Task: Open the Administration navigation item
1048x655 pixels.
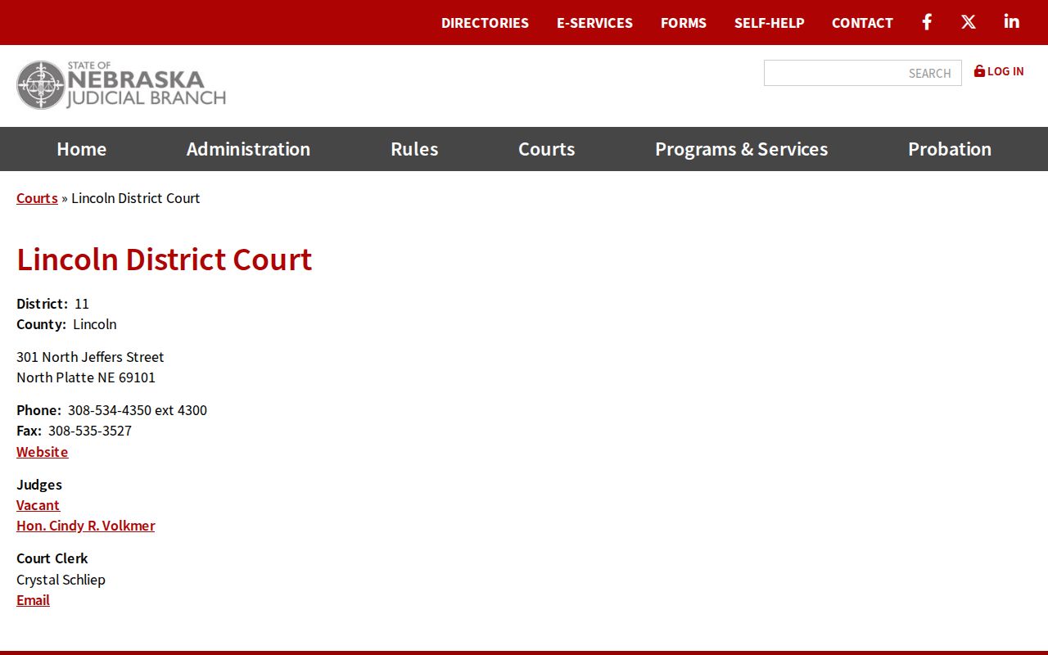Action: [248, 149]
